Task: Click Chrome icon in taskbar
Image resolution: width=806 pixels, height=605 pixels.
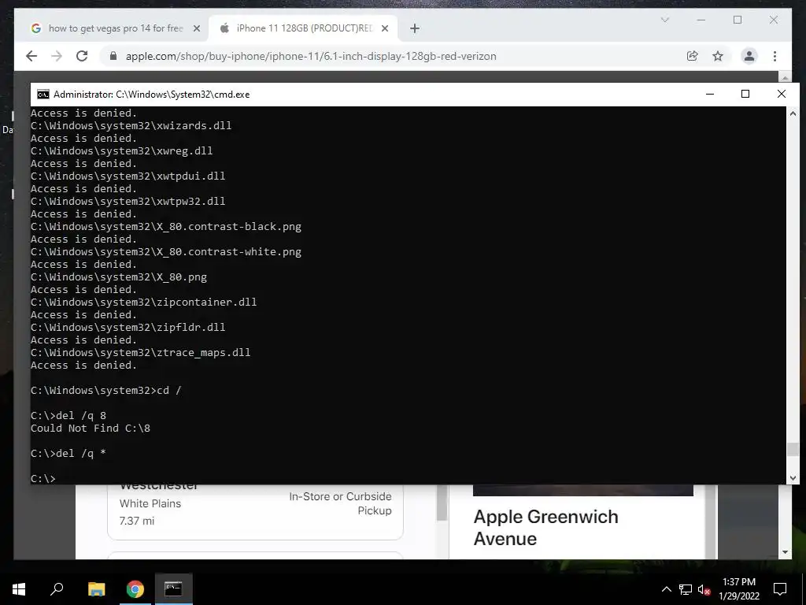Action: tap(135, 589)
